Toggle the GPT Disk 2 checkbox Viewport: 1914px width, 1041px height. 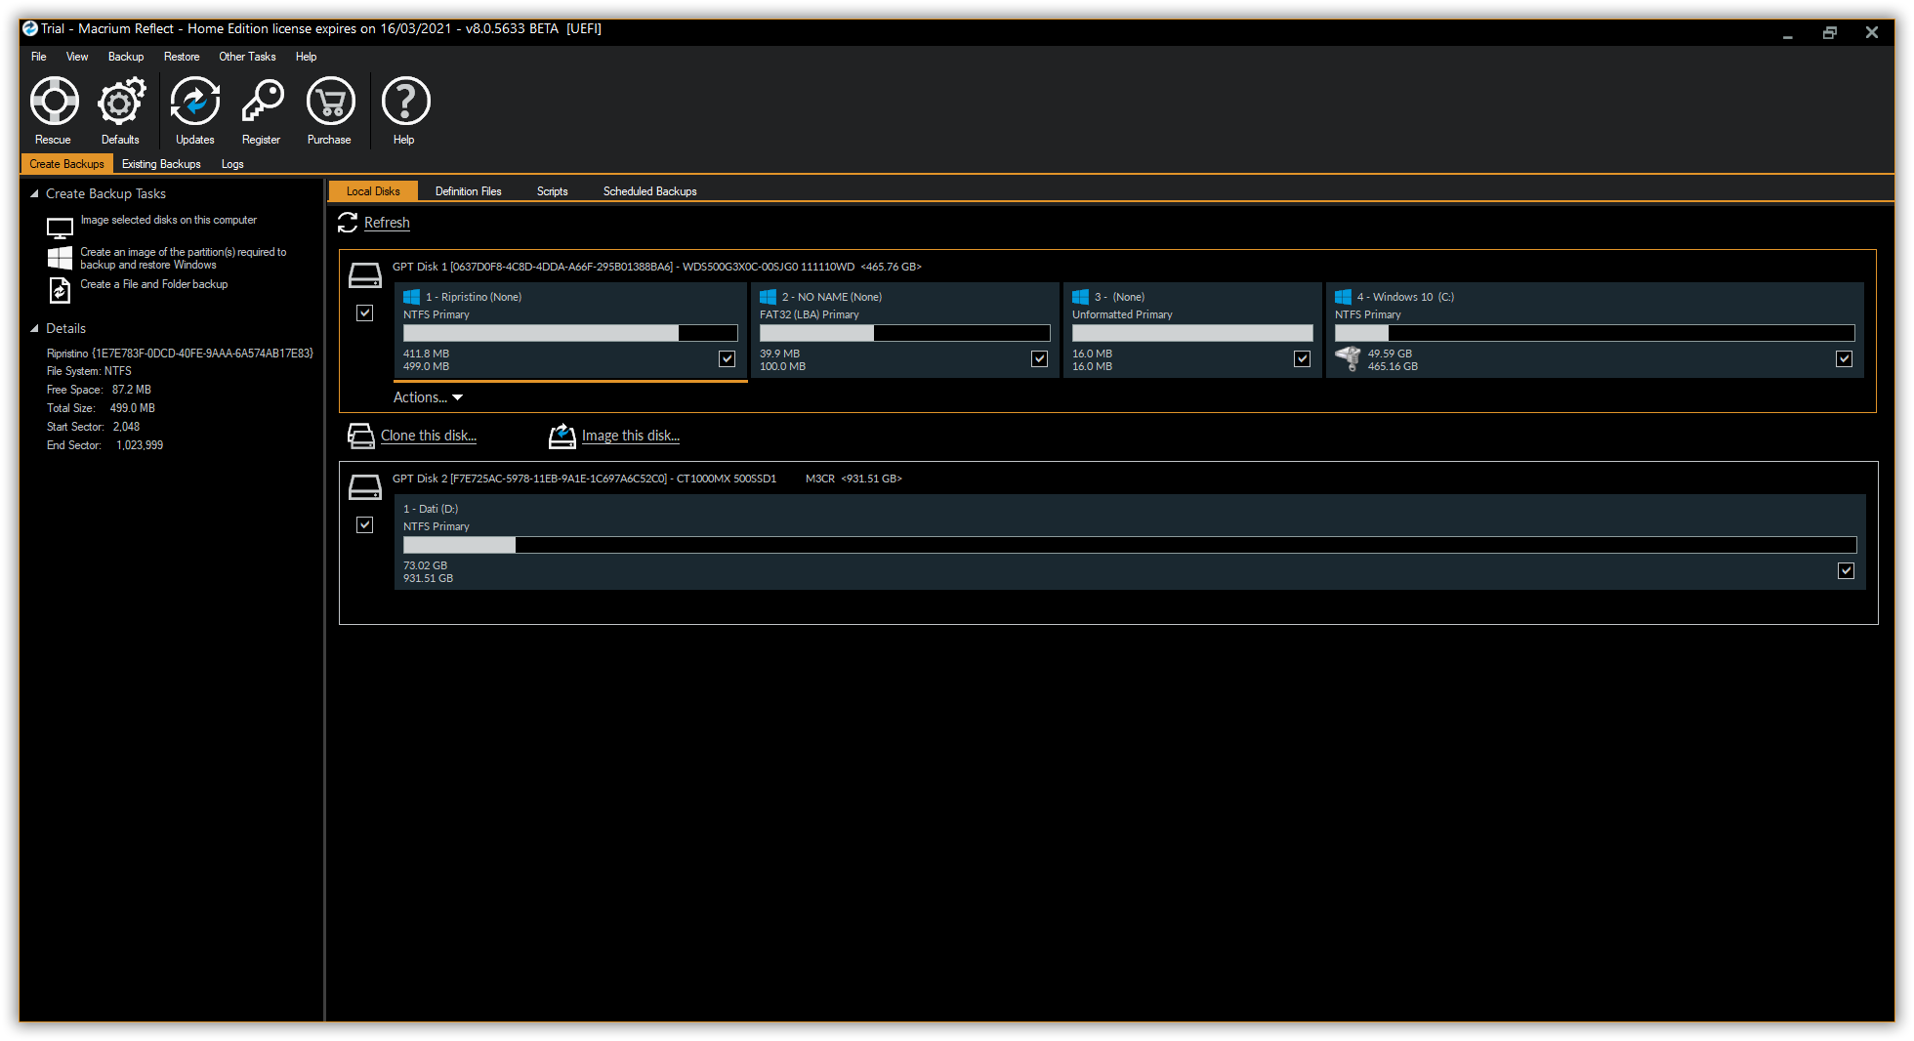coord(365,525)
